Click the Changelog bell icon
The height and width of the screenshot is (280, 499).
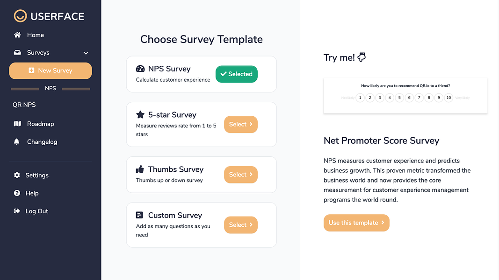[16, 141]
